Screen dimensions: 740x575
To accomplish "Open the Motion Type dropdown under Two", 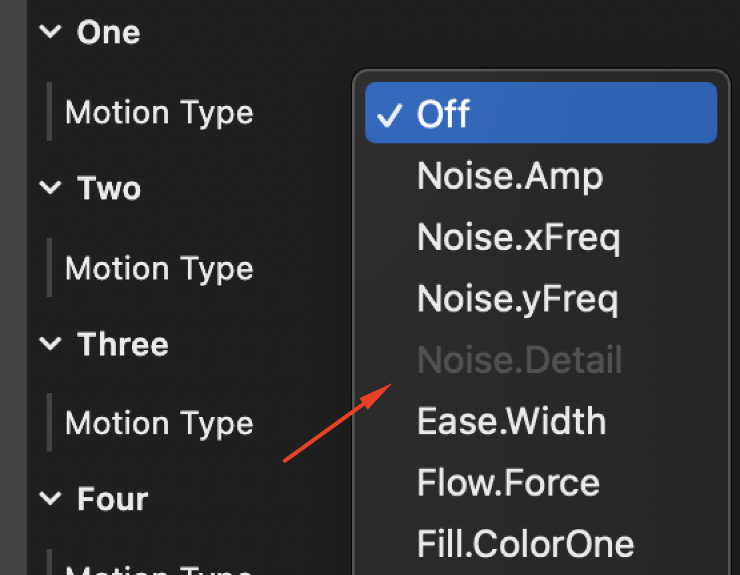I will click(x=159, y=268).
